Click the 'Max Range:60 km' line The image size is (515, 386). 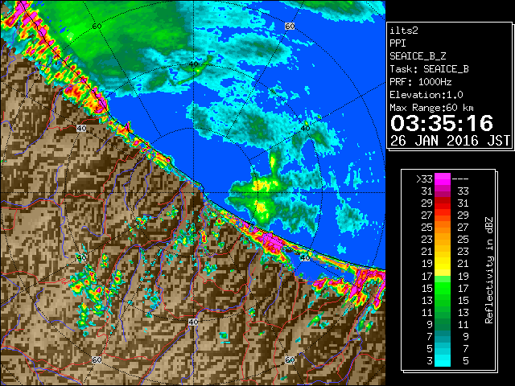431,108
